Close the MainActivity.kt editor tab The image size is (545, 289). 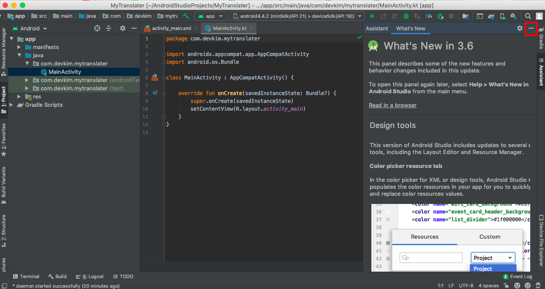point(252,28)
